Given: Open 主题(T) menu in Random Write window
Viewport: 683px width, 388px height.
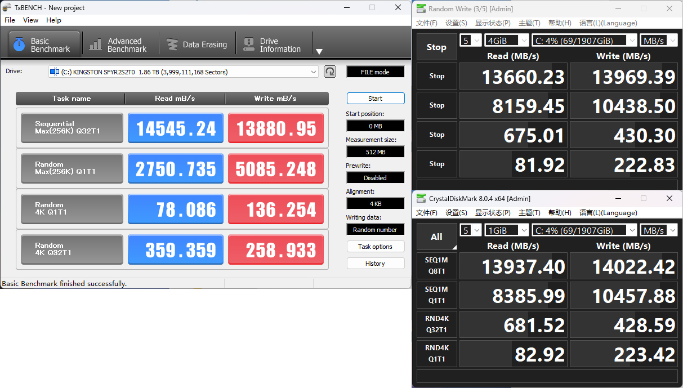Looking at the screenshot, I should click(x=529, y=23).
